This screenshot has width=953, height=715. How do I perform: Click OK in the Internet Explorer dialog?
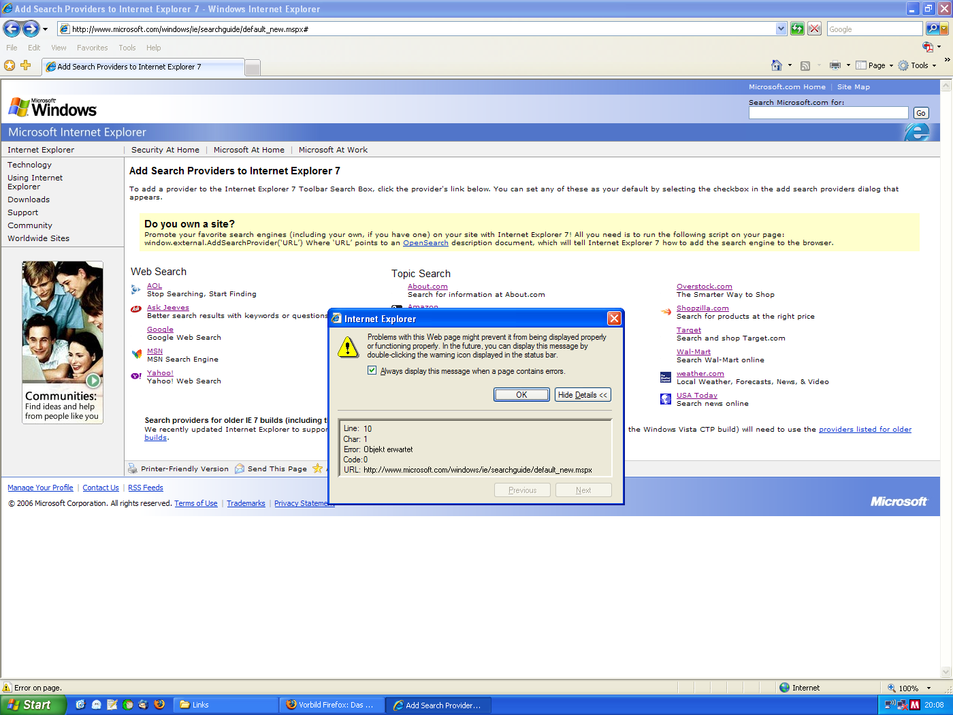pos(521,395)
